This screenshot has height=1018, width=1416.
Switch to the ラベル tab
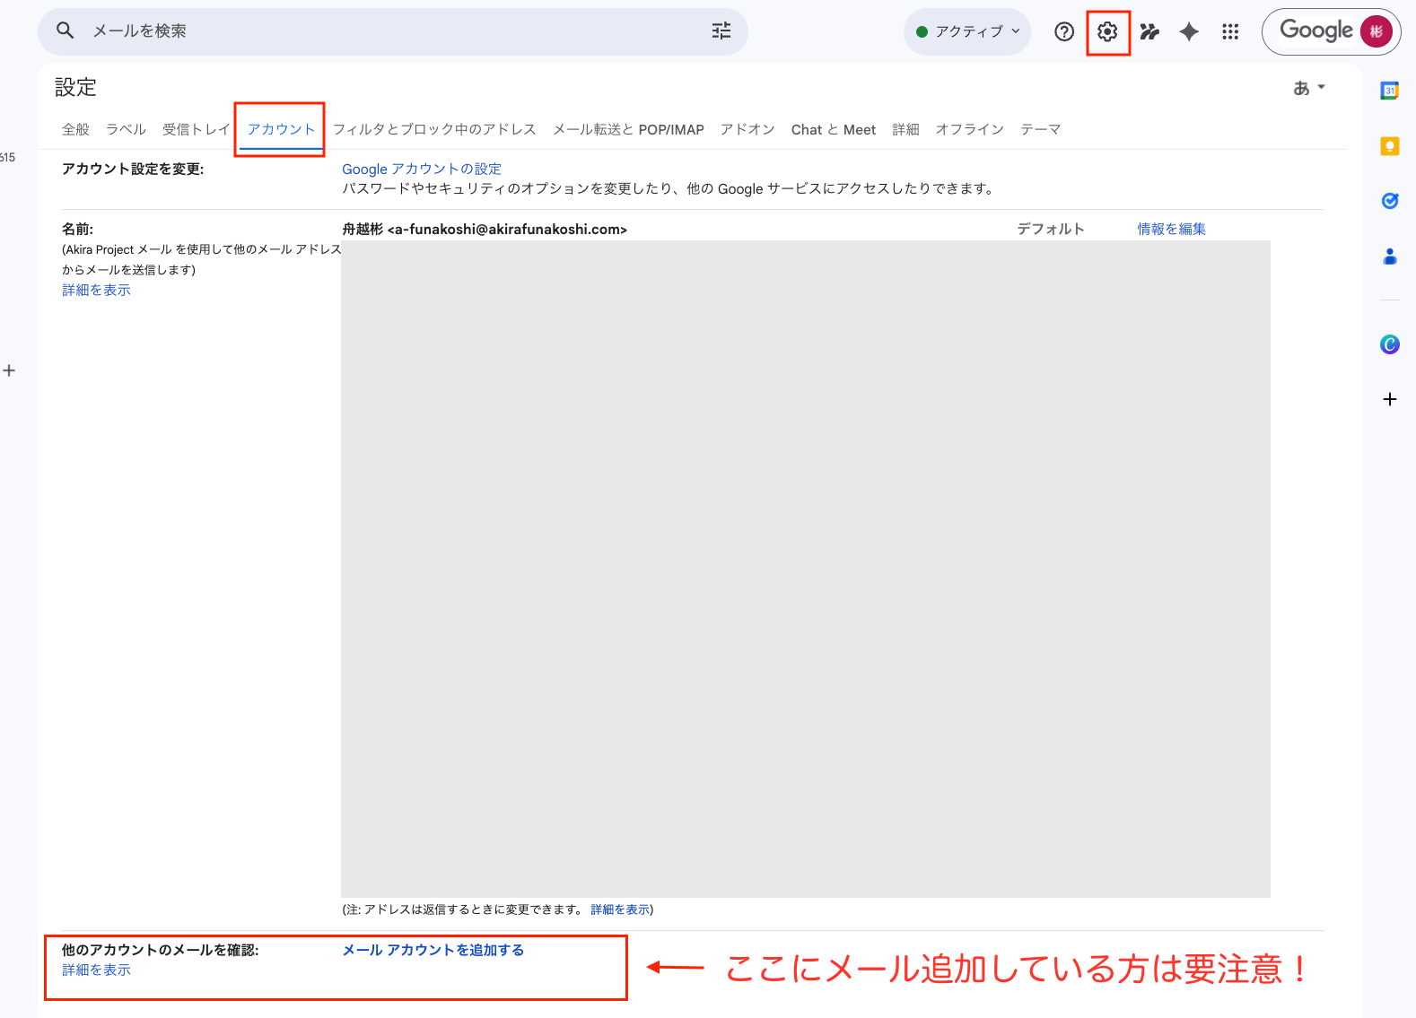(126, 129)
